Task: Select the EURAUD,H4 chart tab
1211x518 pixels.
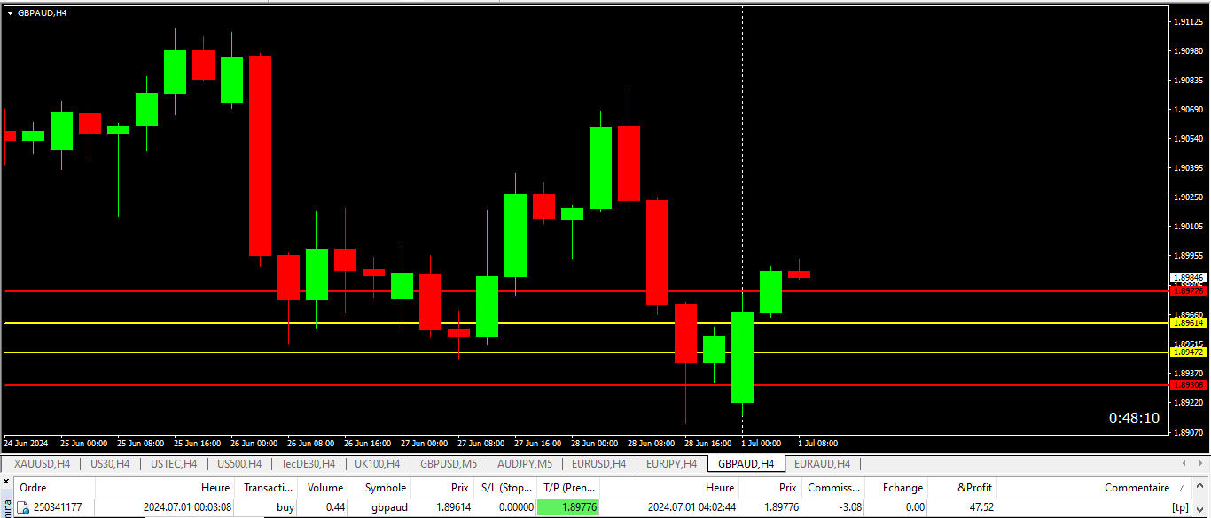Action: 822,464
